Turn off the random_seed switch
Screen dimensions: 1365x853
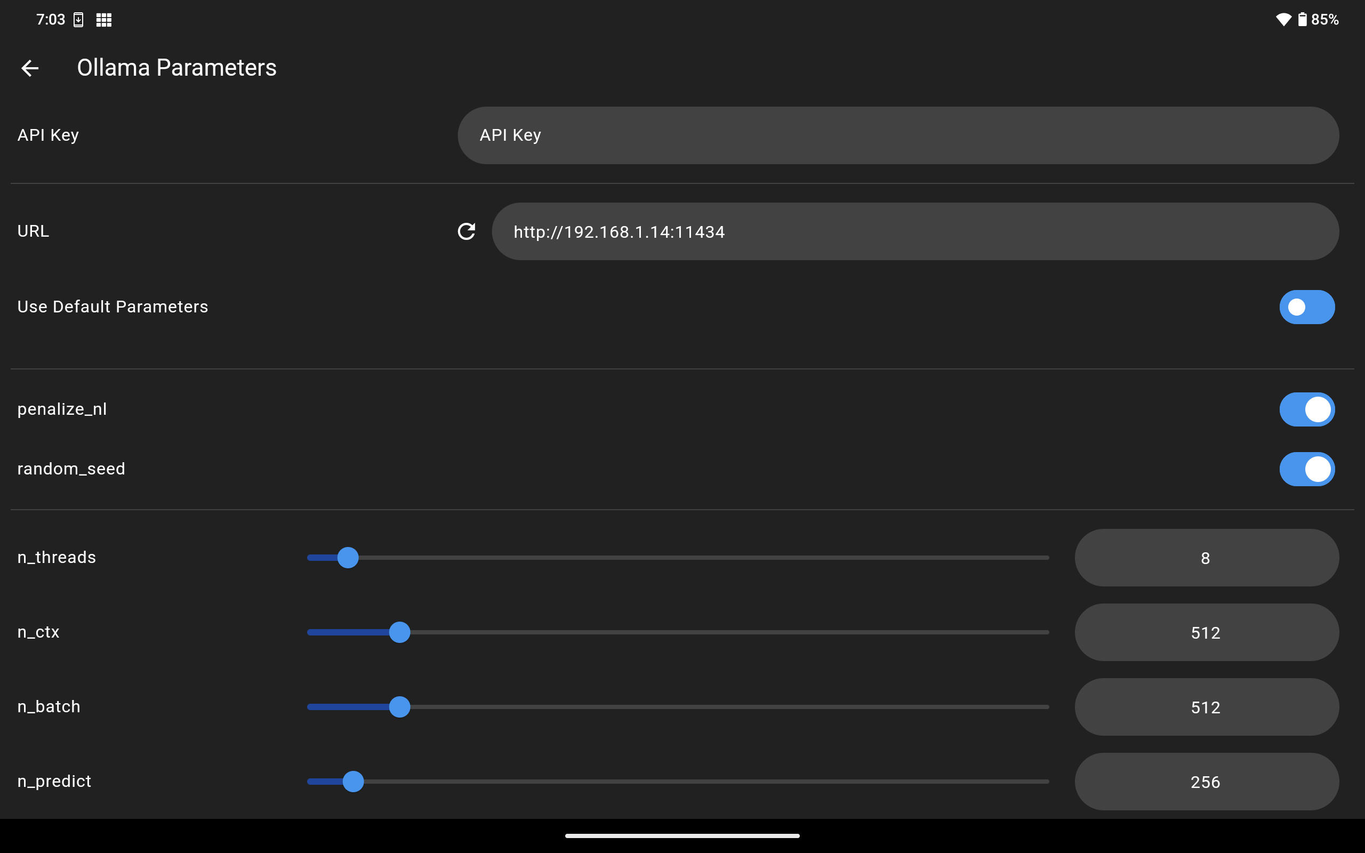(x=1306, y=469)
